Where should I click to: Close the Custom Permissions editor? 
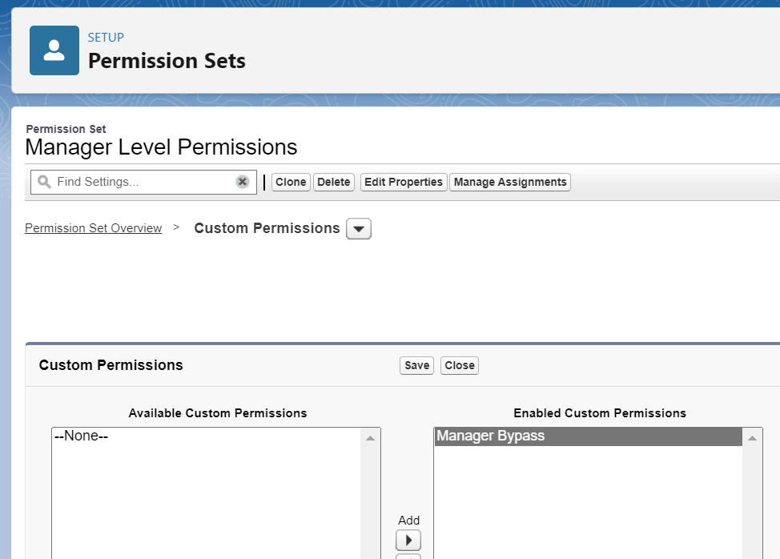(459, 365)
